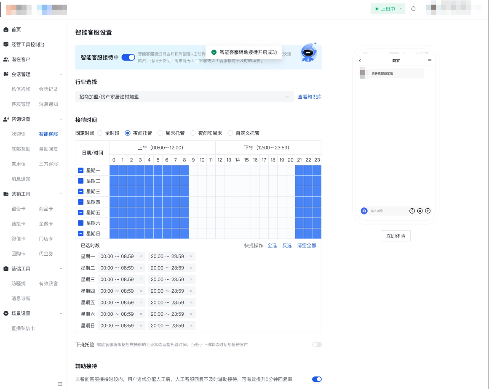Remove 星期三 00:00~08:59 time slot
This screenshot has height=389, width=489.
(141, 279)
